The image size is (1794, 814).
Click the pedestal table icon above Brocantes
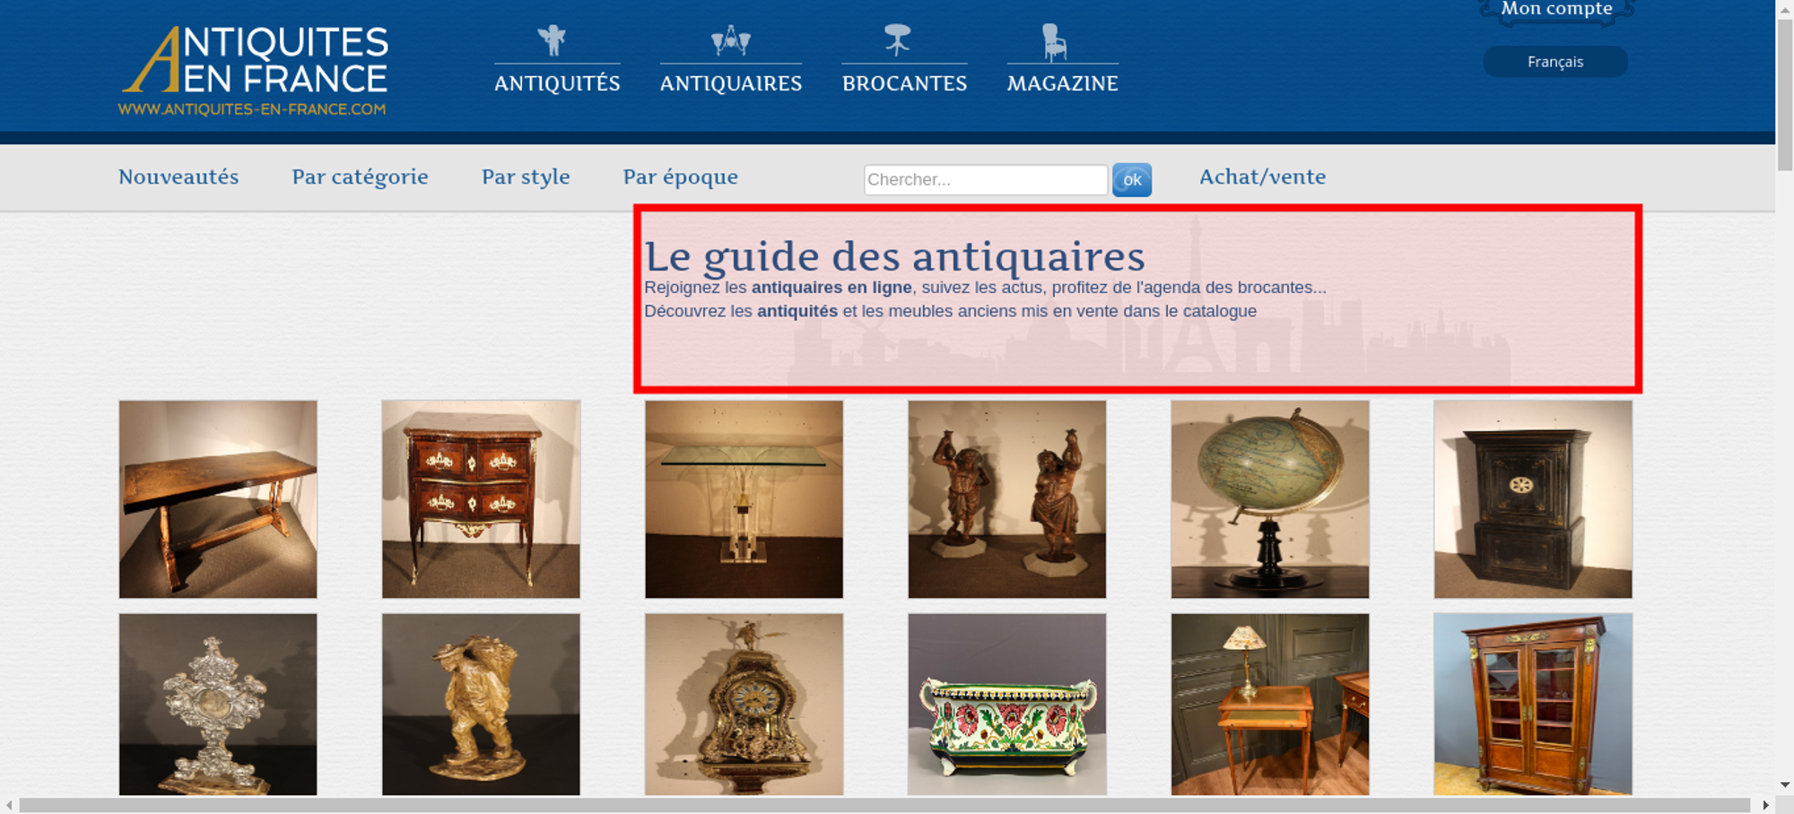897,40
